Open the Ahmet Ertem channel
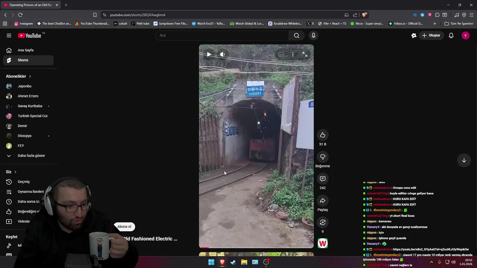 pos(28,96)
